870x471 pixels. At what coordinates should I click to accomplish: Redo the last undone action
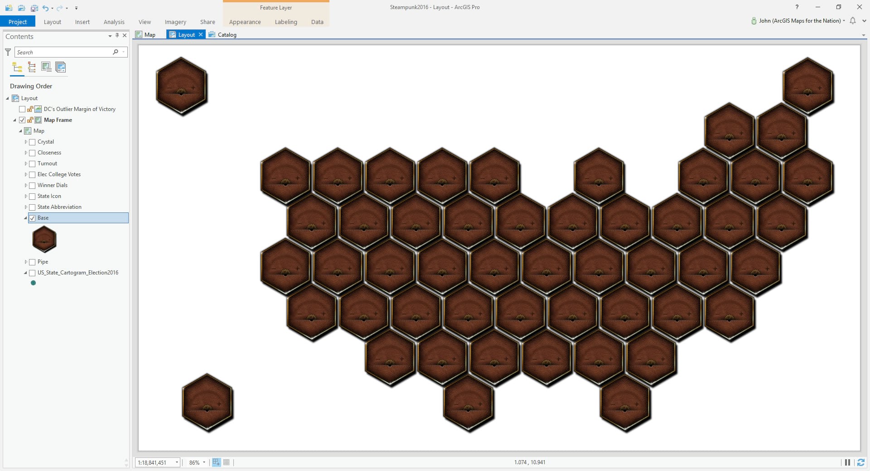pos(59,8)
